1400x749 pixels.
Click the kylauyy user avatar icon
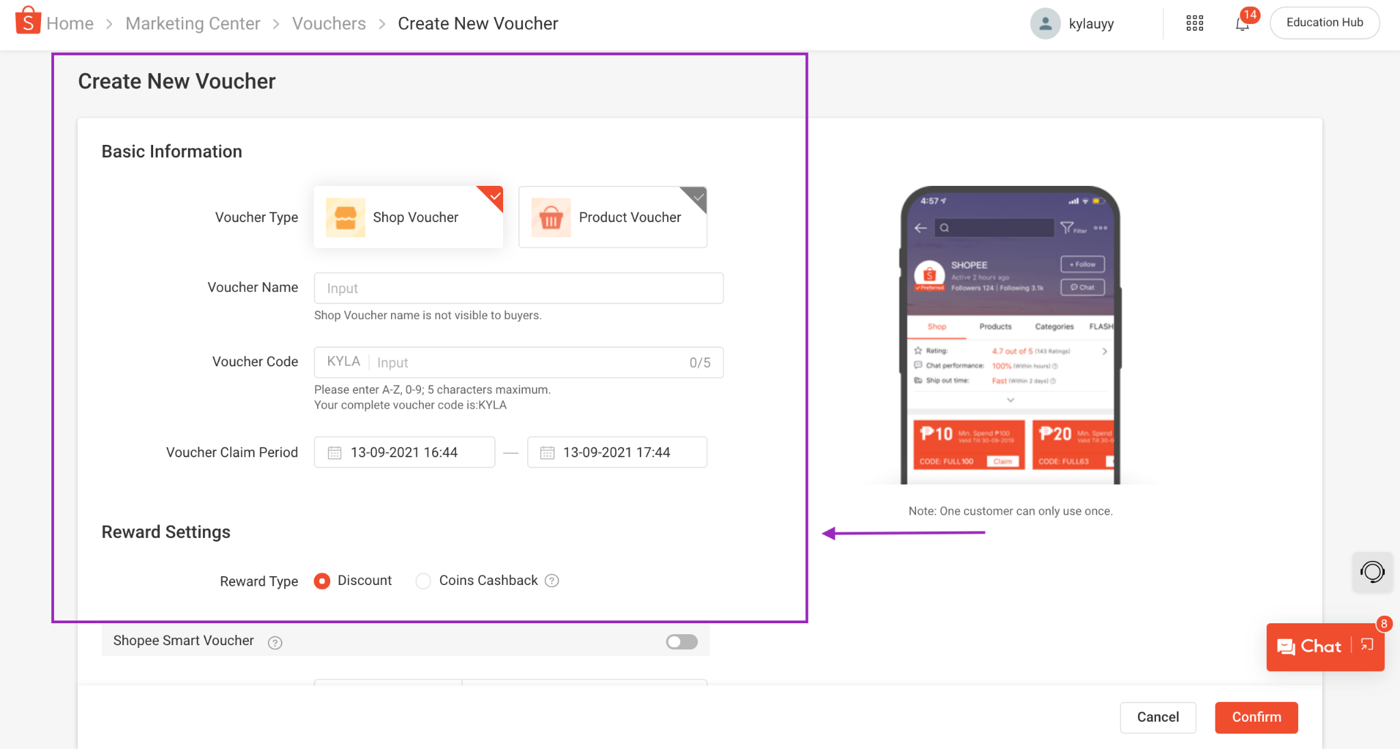tap(1045, 23)
